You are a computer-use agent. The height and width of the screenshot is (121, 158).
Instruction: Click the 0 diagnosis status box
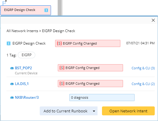coord(102,98)
